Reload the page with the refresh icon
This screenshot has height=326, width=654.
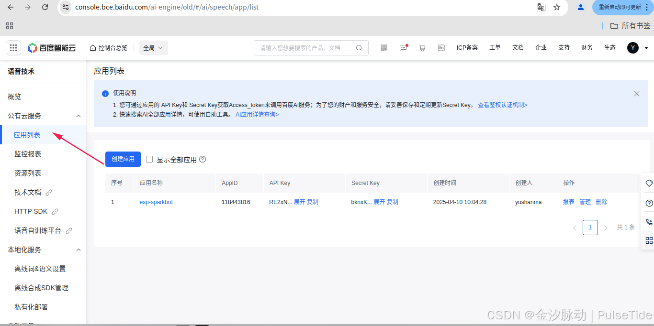(x=45, y=7)
